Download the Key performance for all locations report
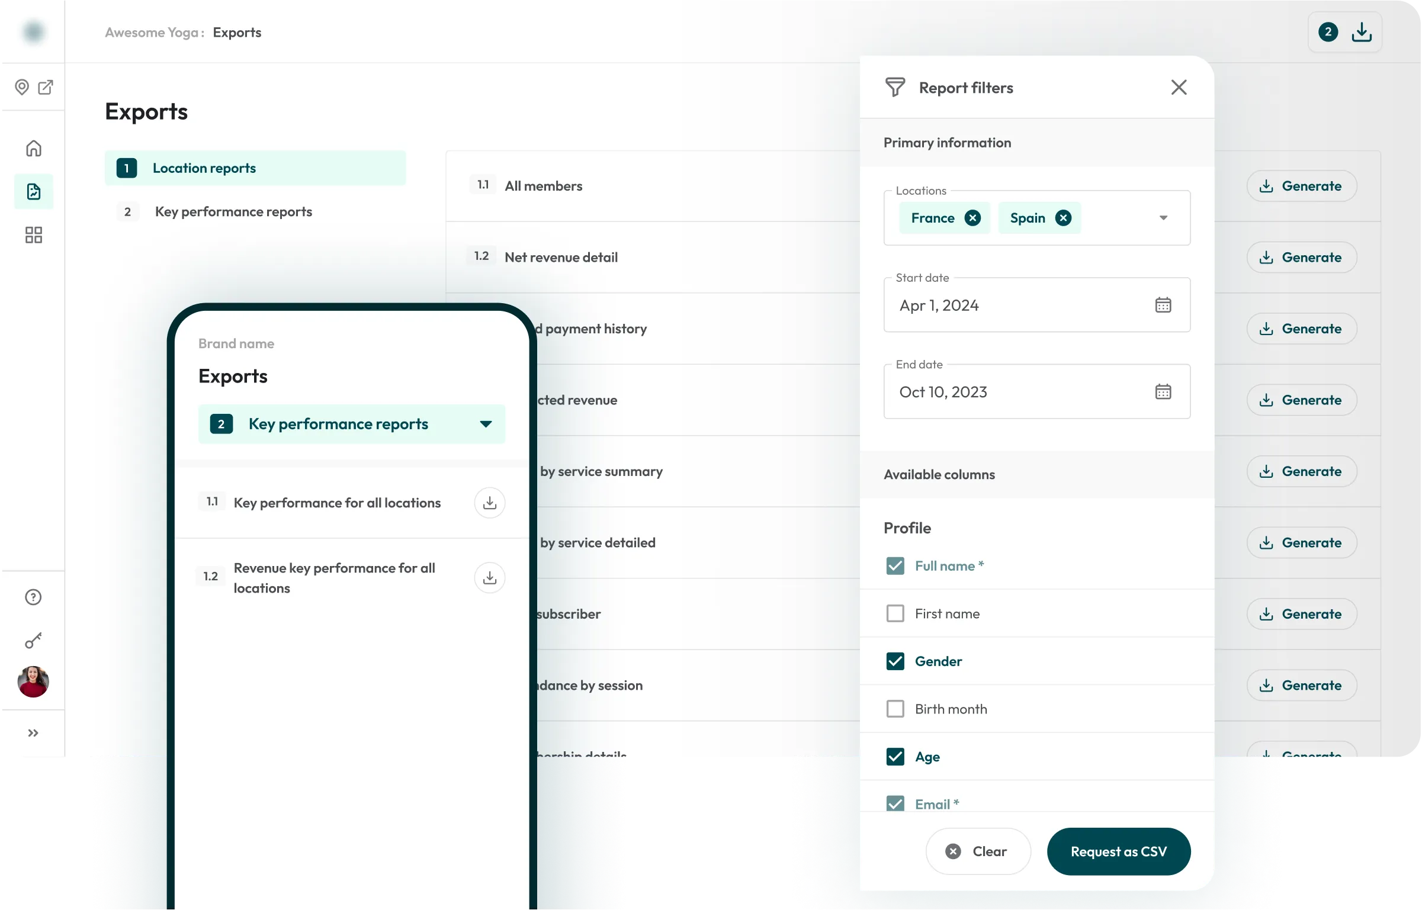 click(490, 502)
